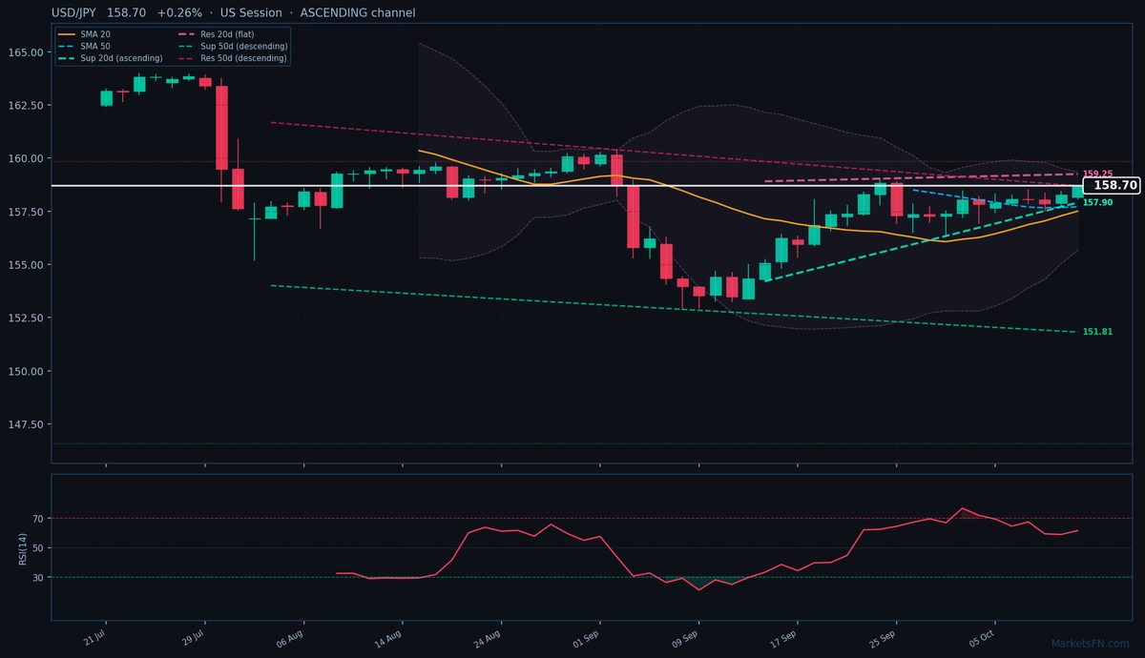Click the 09 Sep date label
Image resolution: width=1145 pixels, height=658 pixels.
point(686,637)
